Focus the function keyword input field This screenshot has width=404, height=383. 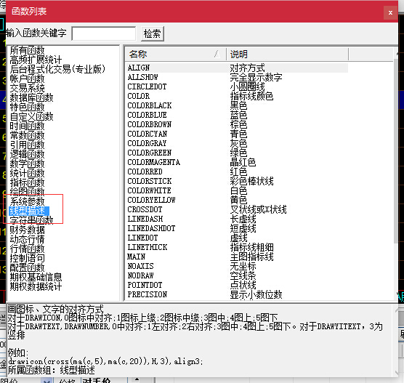pos(104,33)
